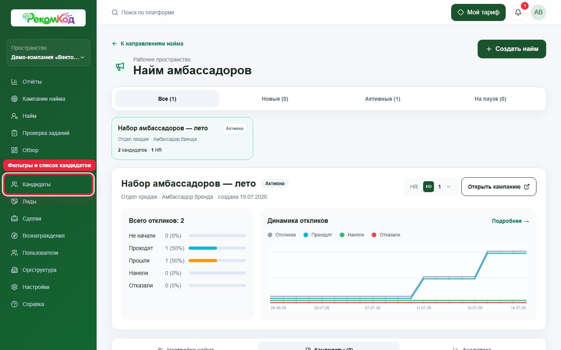Go back via К направлениям найма link
Image resolution: width=561 pixels, height=350 pixels.
coord(148,44)
